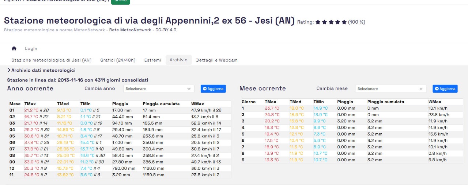Open the Stazione meteorologica di Jesi (AN) tab
Screen dimensions: 468x185
(x=52, y=60)
